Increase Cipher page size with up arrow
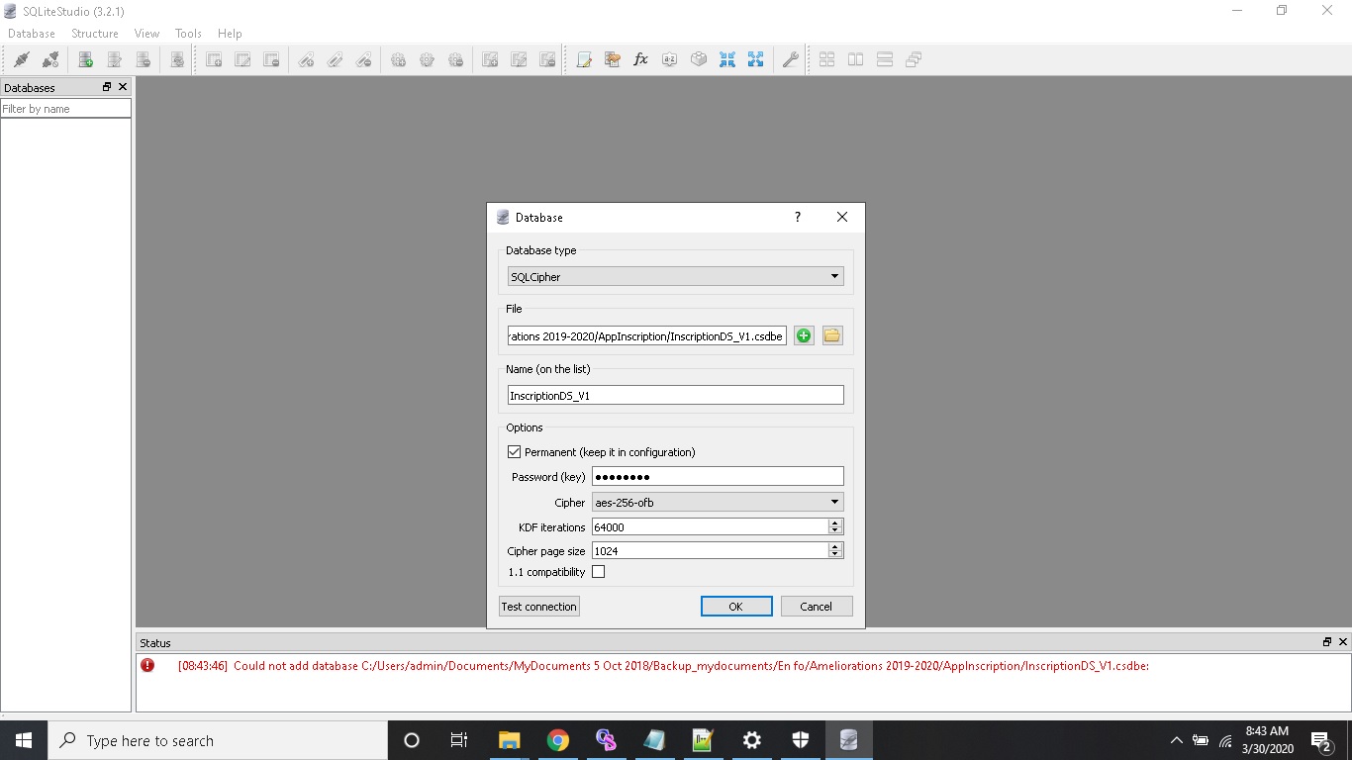Viewport: 1352px width, 760px height. [x=835, y=546]
